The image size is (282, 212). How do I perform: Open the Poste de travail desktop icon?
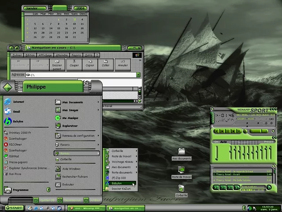click(x=181, y=172)
